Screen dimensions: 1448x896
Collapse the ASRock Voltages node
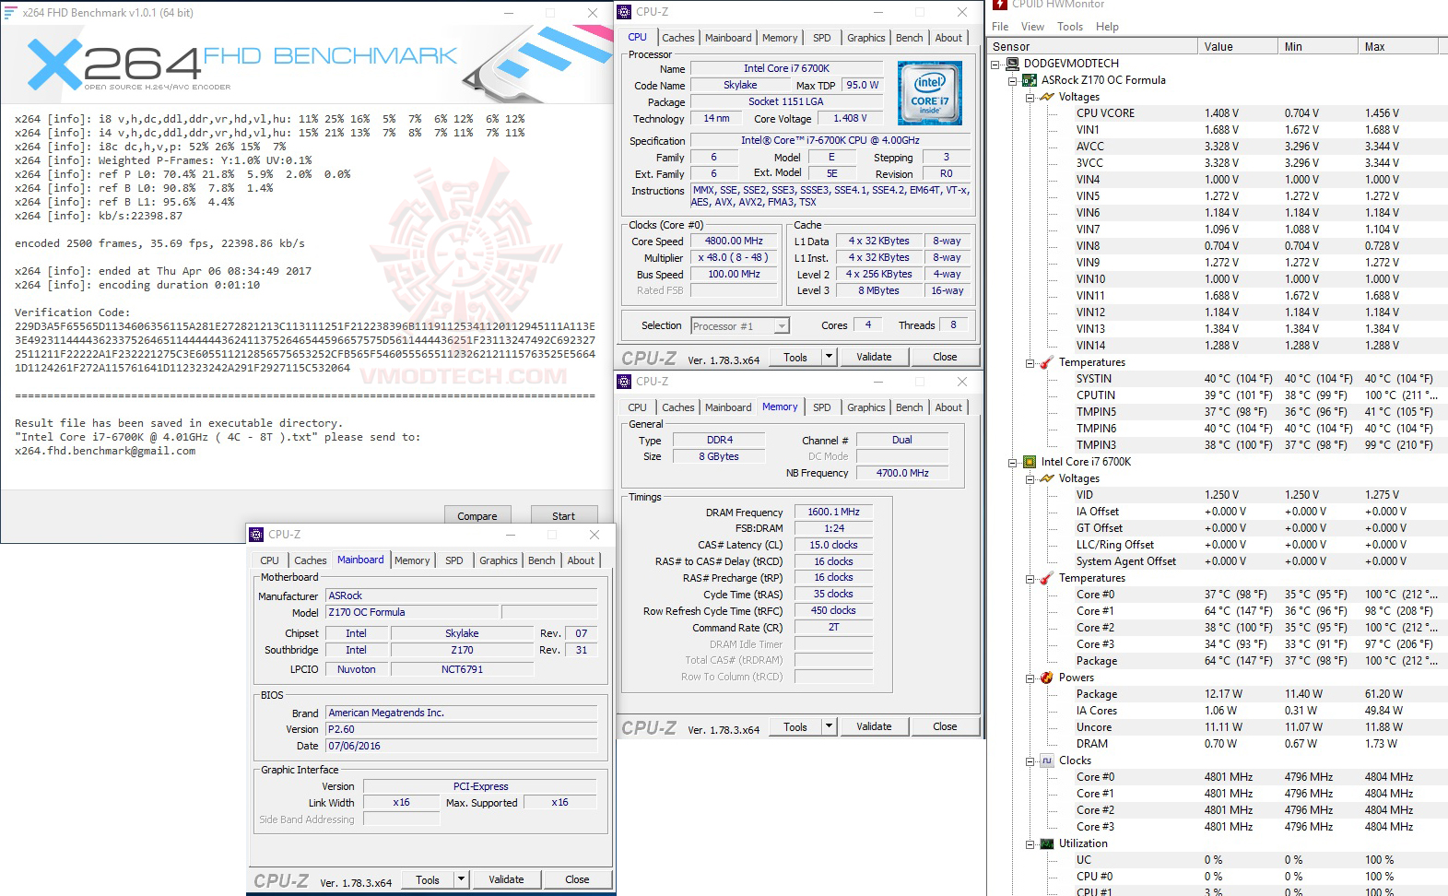pos(1030,98)
